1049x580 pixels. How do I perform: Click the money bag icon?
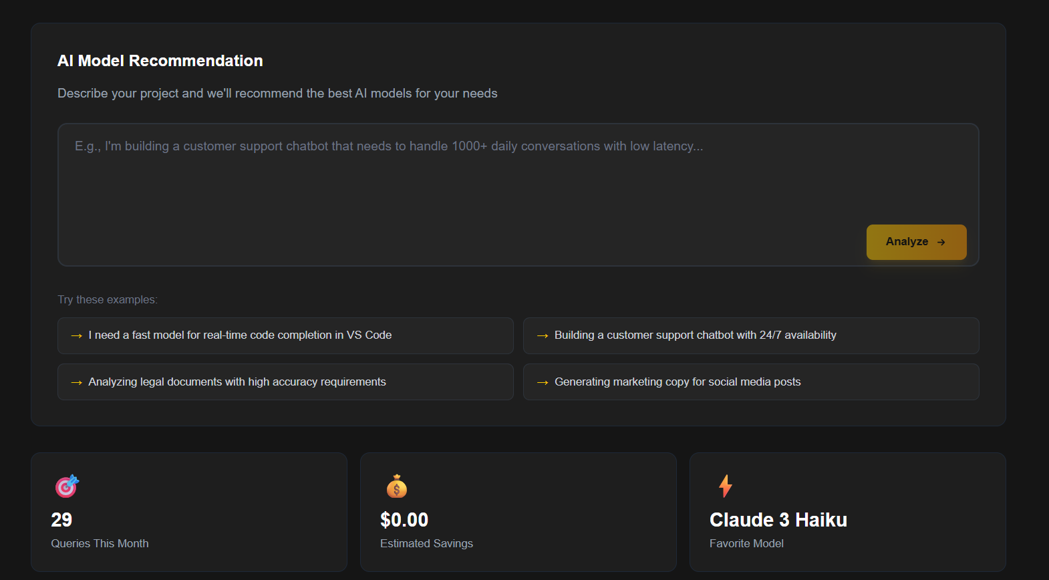coord(396,486)
